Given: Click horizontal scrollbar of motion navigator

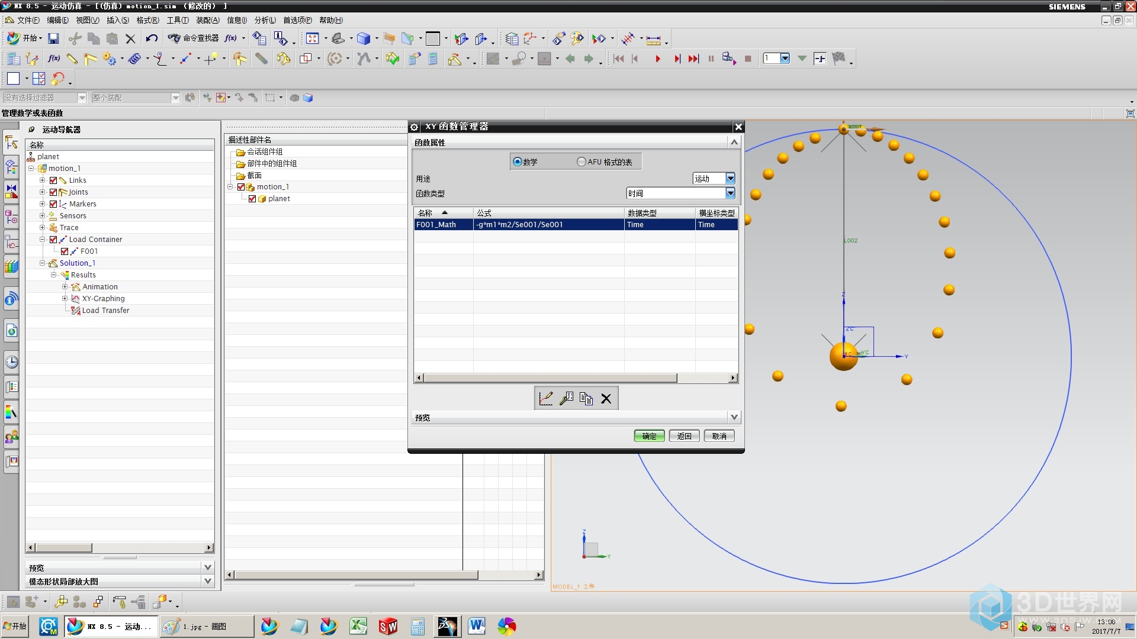Looking at the screenshot, I should click(x=64, y=548).
